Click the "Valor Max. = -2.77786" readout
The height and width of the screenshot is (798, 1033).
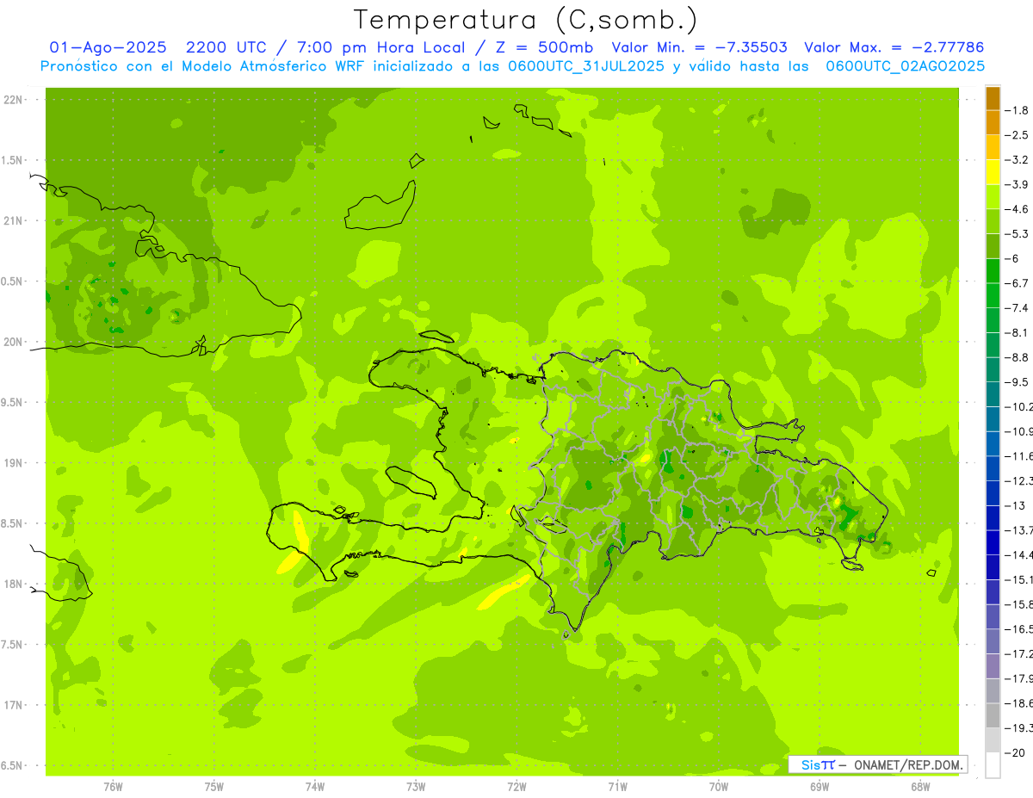(894, 48)
